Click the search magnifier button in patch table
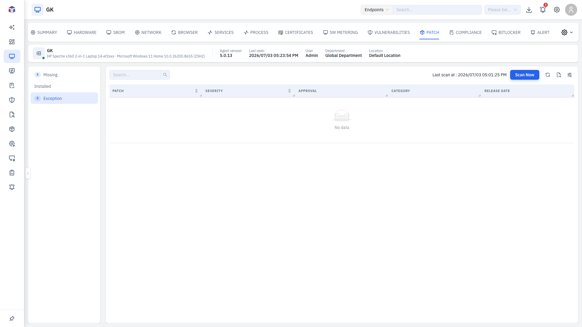 (x=165, y=75)
